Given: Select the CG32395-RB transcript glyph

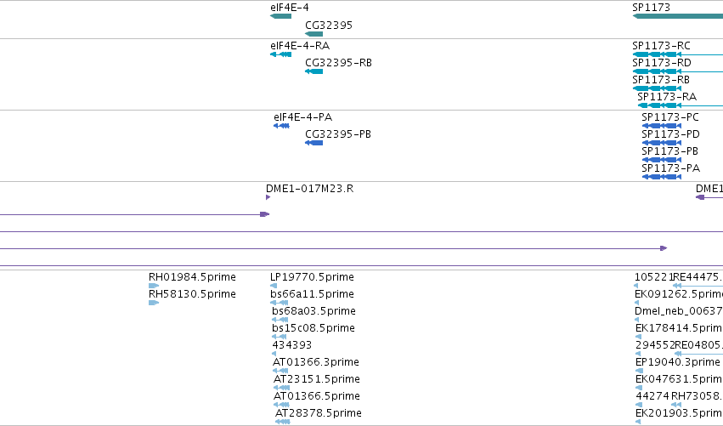Looking at the screenshot, I should [x=314, y=71].
